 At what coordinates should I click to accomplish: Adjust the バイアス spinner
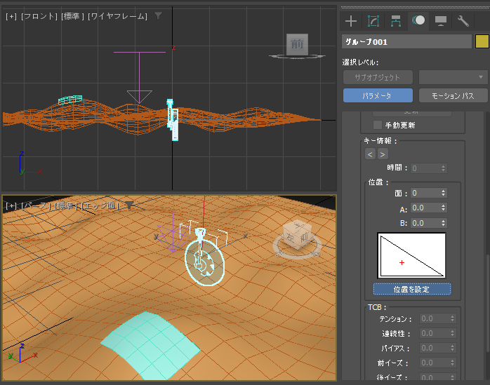[453, 348]
